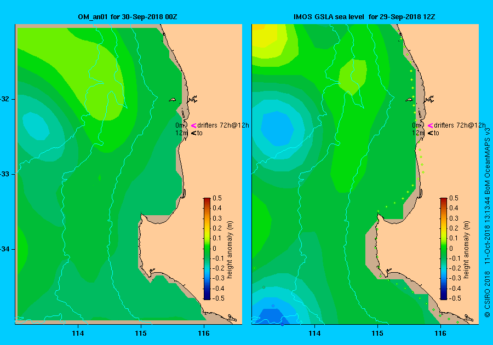The width and height of the screenshot is (493, 345).
Task: Click 'height anomaly (m)' label on right color bar
Action: click(x=467, y=250)
